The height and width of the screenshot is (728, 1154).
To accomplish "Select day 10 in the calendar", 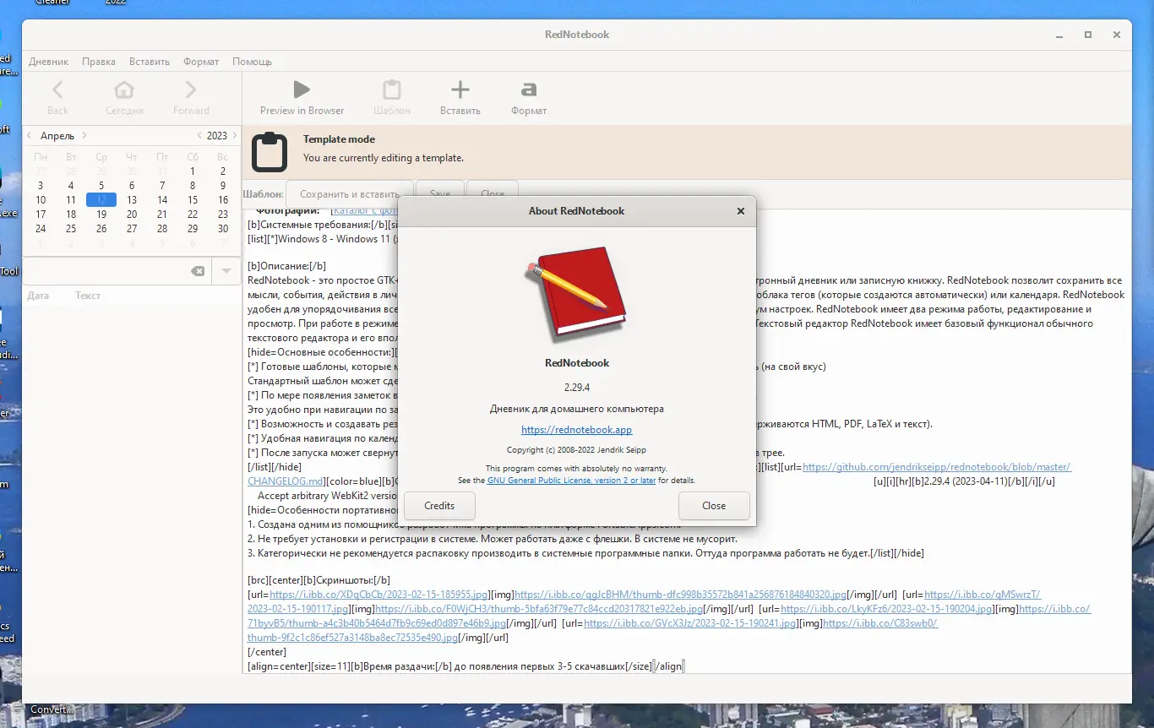I will 41,200.
